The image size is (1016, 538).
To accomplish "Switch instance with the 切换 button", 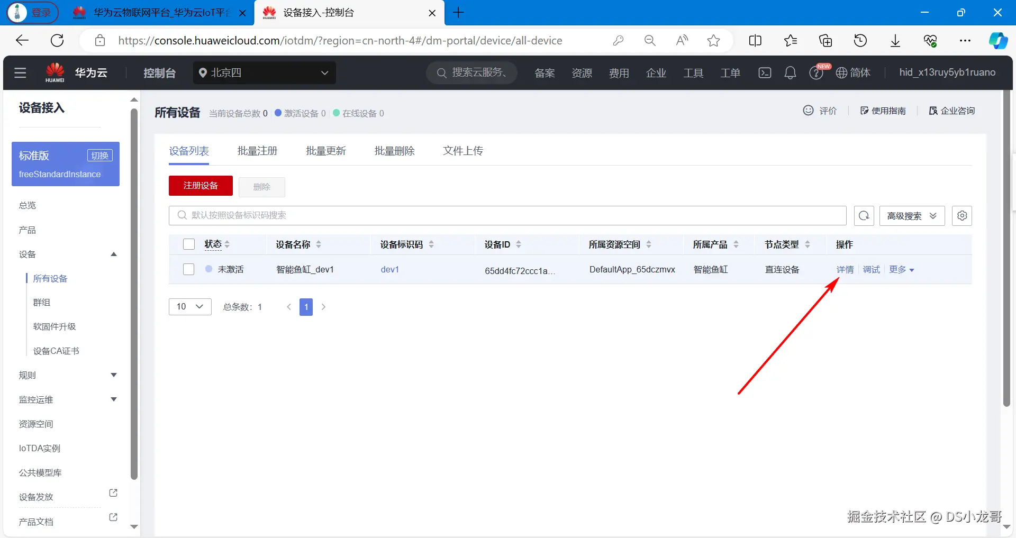I will pyautogui.click(x=100, y=156).
